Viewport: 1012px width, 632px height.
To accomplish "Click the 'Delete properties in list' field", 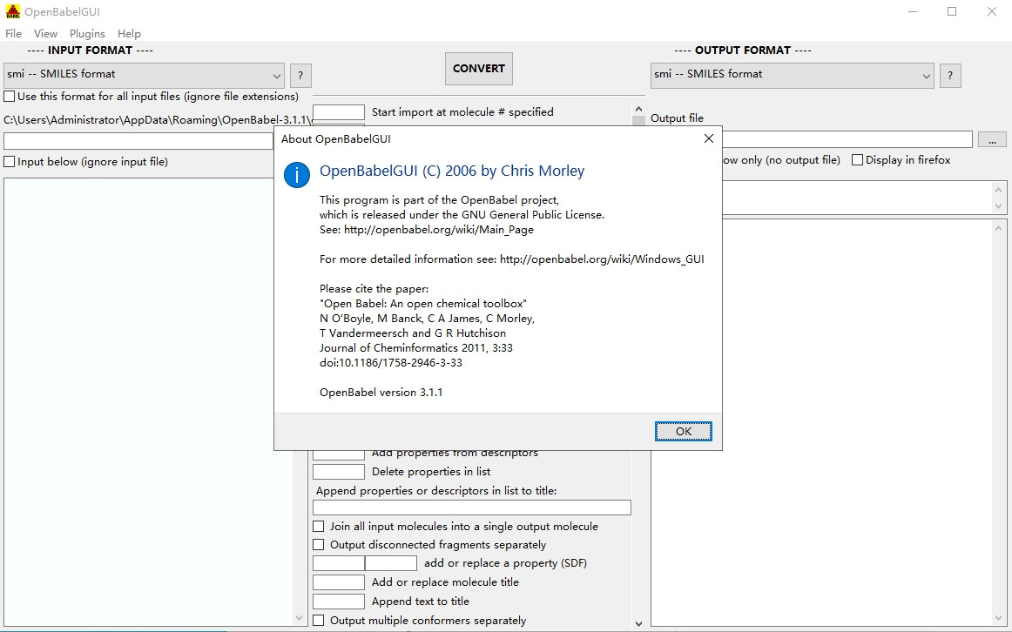I will coord(339,472).
